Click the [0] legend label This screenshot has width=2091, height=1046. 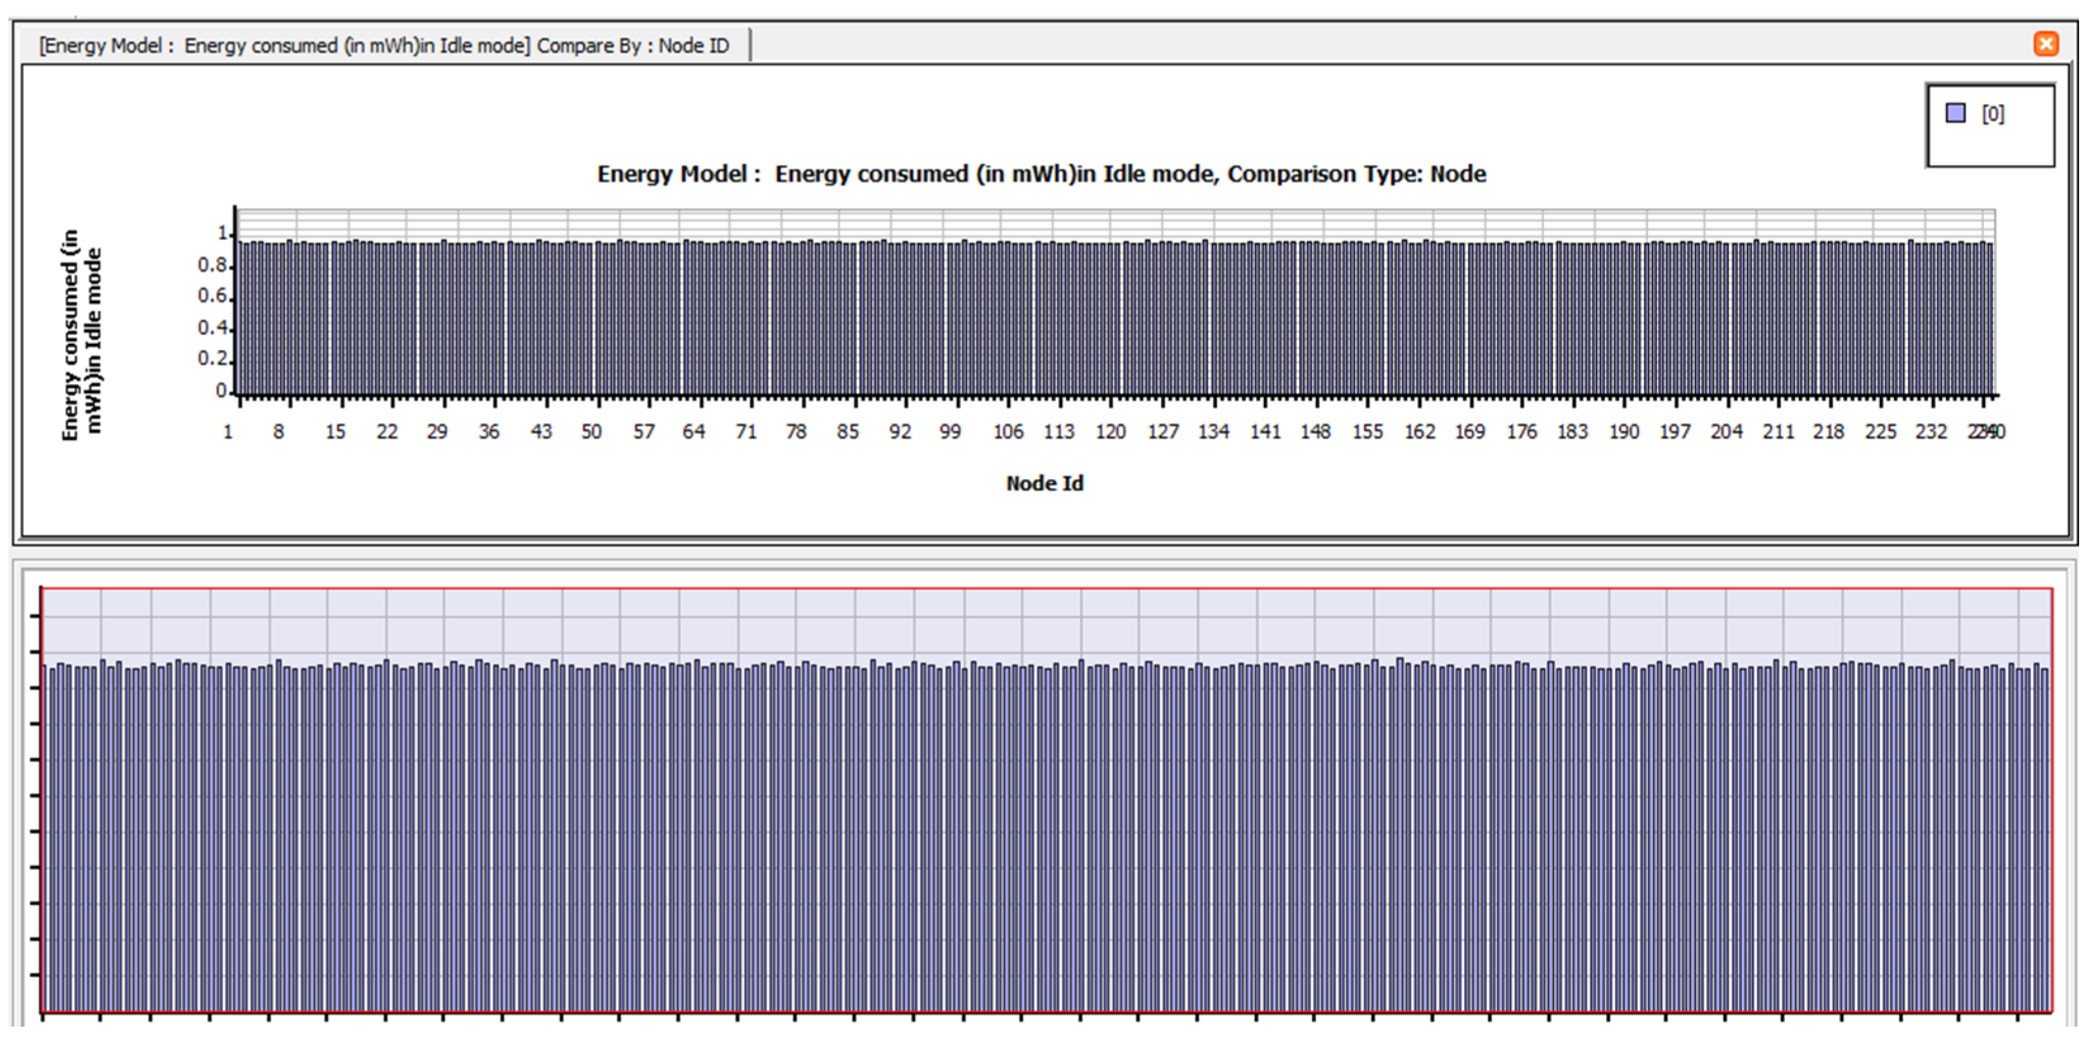pos(1992,115)
